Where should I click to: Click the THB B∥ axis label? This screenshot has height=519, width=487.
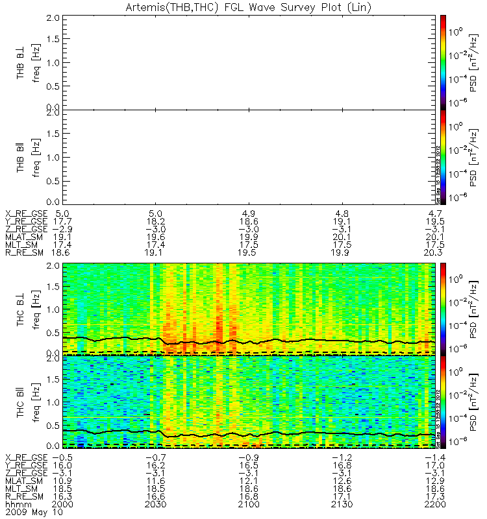coord(21,158)
